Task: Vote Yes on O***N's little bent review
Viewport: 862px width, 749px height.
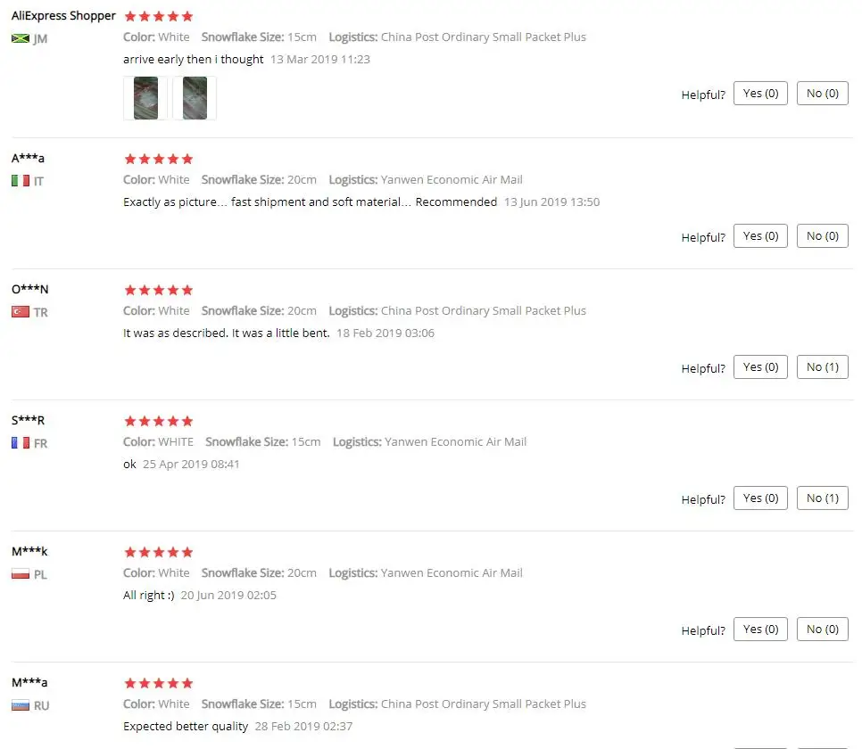Action: [x=760, y=367]
